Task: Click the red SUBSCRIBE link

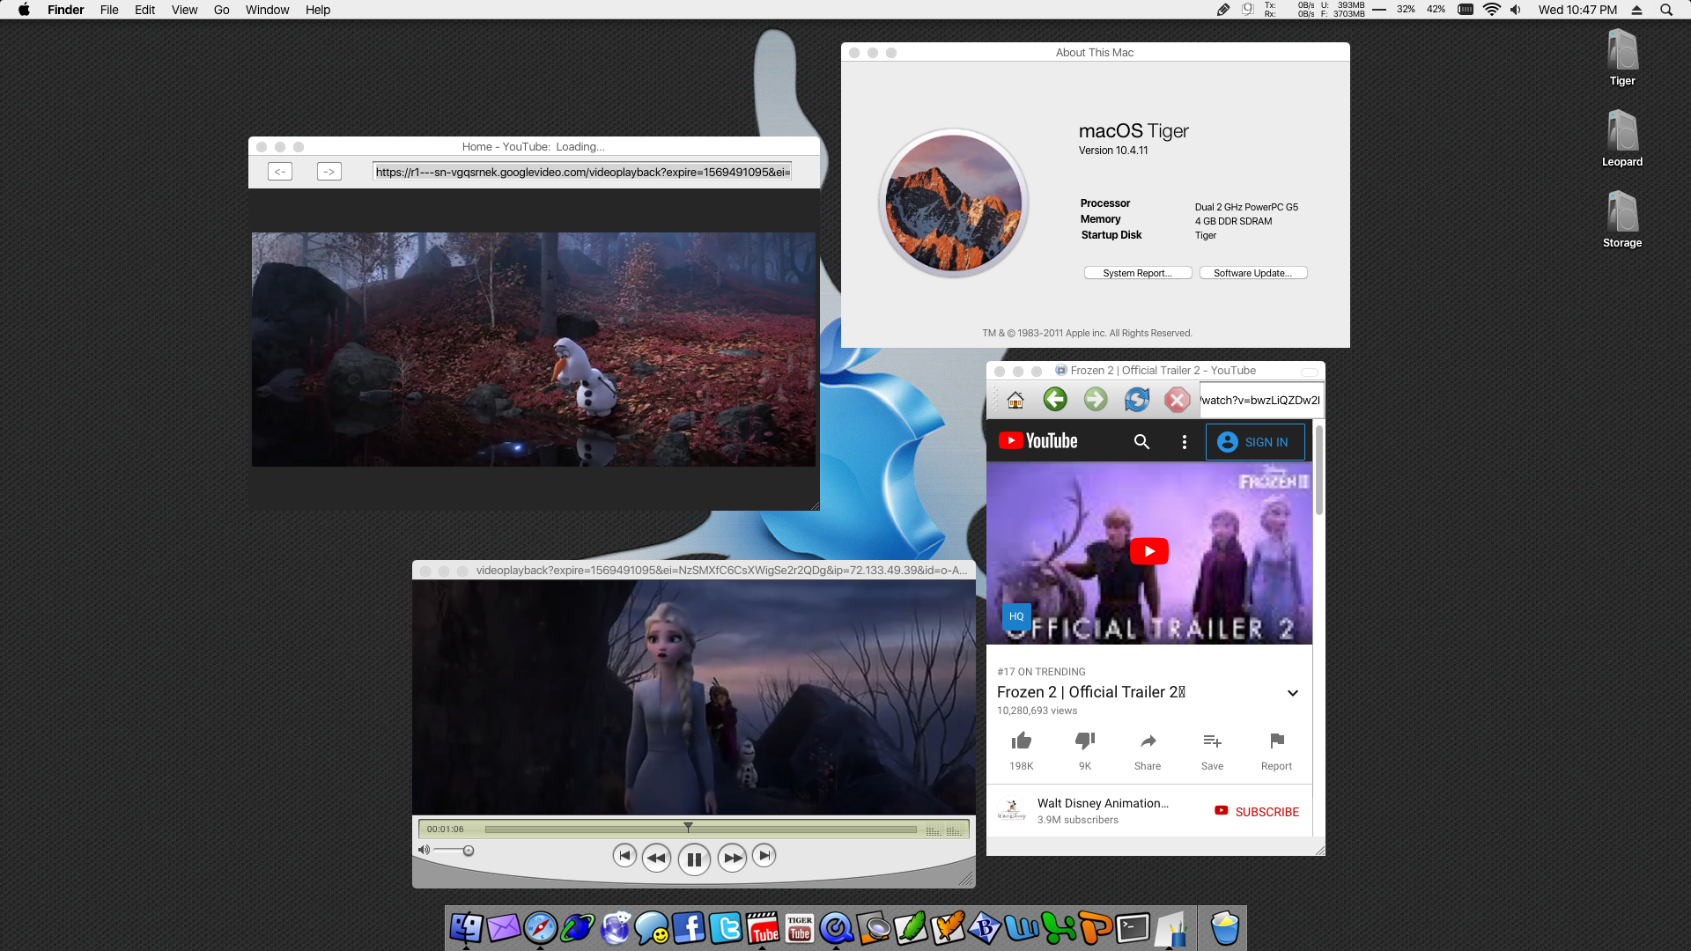Action: point(1266,812)
